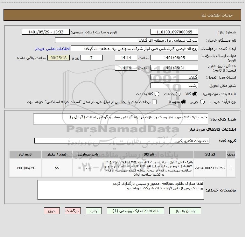Click the battery product description cell
This screenshot has height=237, width=245.
149,168
